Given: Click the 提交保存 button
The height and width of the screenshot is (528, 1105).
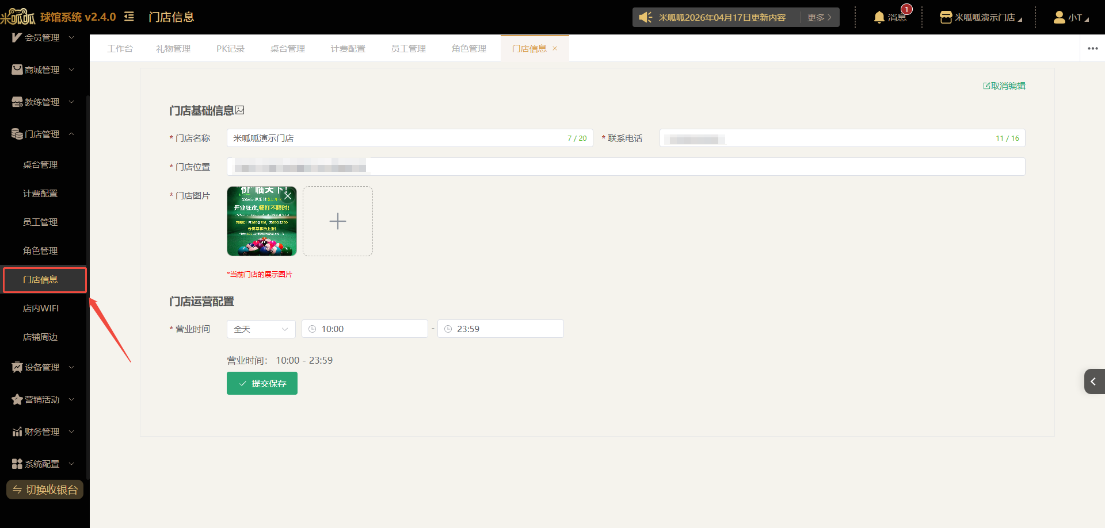Looking at the screenshot, I should (262, 383).
